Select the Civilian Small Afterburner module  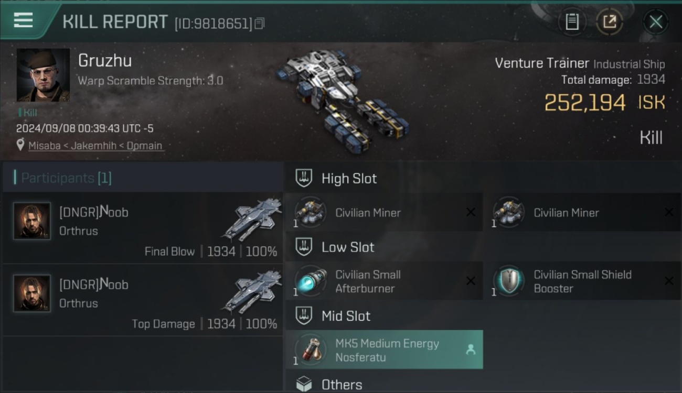[x=384, y=281]
